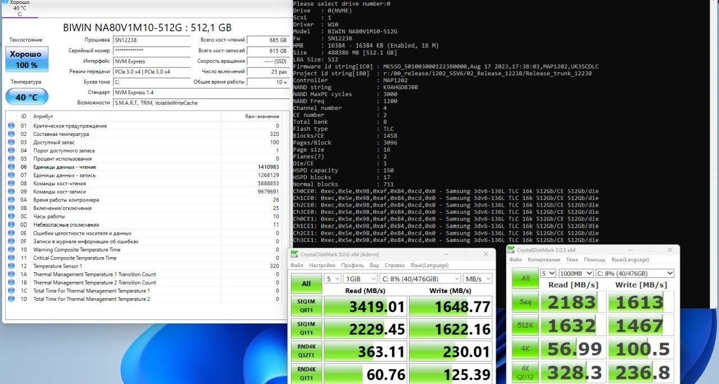Viewport: 719px width, 384px height.
Task: Click status circle for Temperature Sensor 1 row
Action: click(x=11, y=266)
